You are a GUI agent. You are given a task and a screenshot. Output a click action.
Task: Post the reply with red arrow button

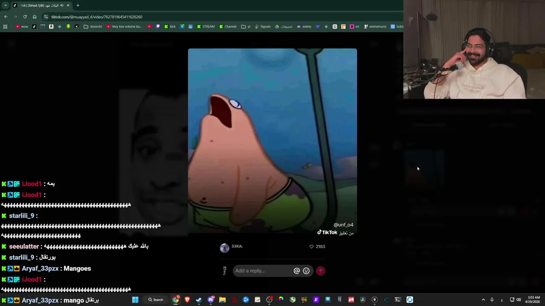pos(320,271)
